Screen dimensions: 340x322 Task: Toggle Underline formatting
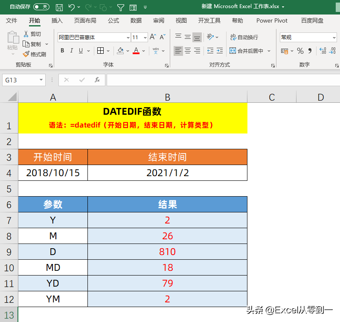(x=81, y=51)
